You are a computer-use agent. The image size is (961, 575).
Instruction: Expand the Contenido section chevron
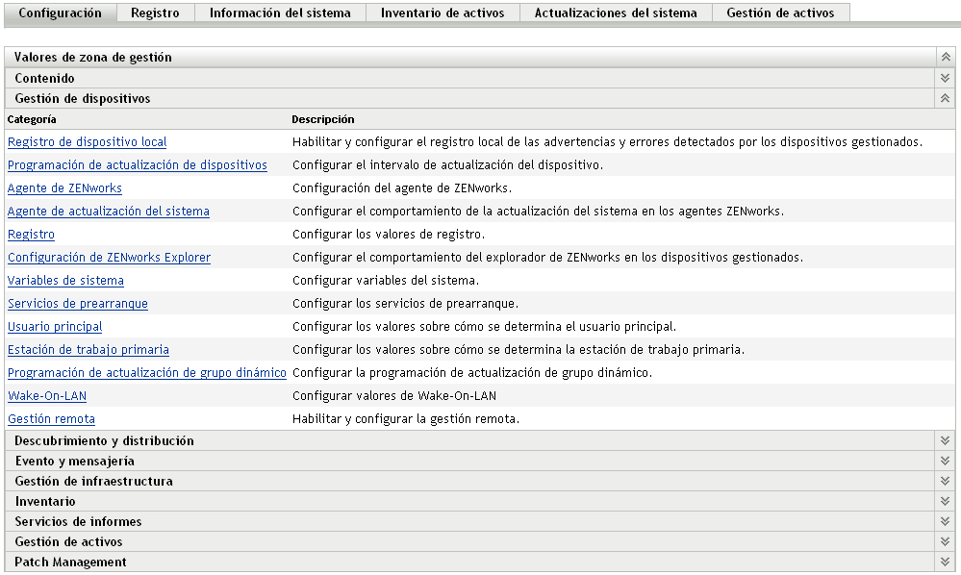[945, 78]
